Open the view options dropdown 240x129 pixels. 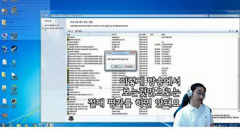tap(233, 31)
